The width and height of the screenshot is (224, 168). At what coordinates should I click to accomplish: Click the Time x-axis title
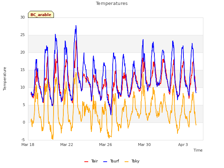(x=198, y=150)
